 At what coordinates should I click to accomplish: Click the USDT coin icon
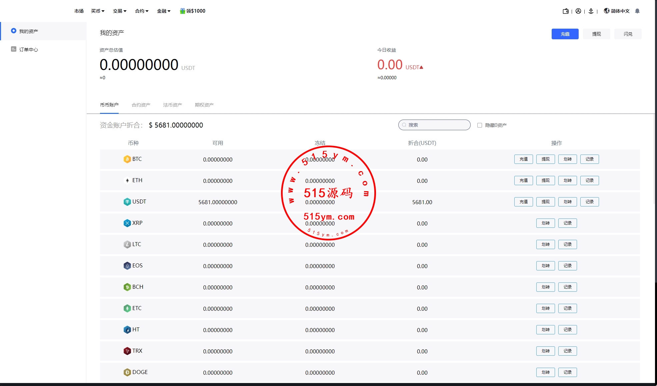coord(127,202)
